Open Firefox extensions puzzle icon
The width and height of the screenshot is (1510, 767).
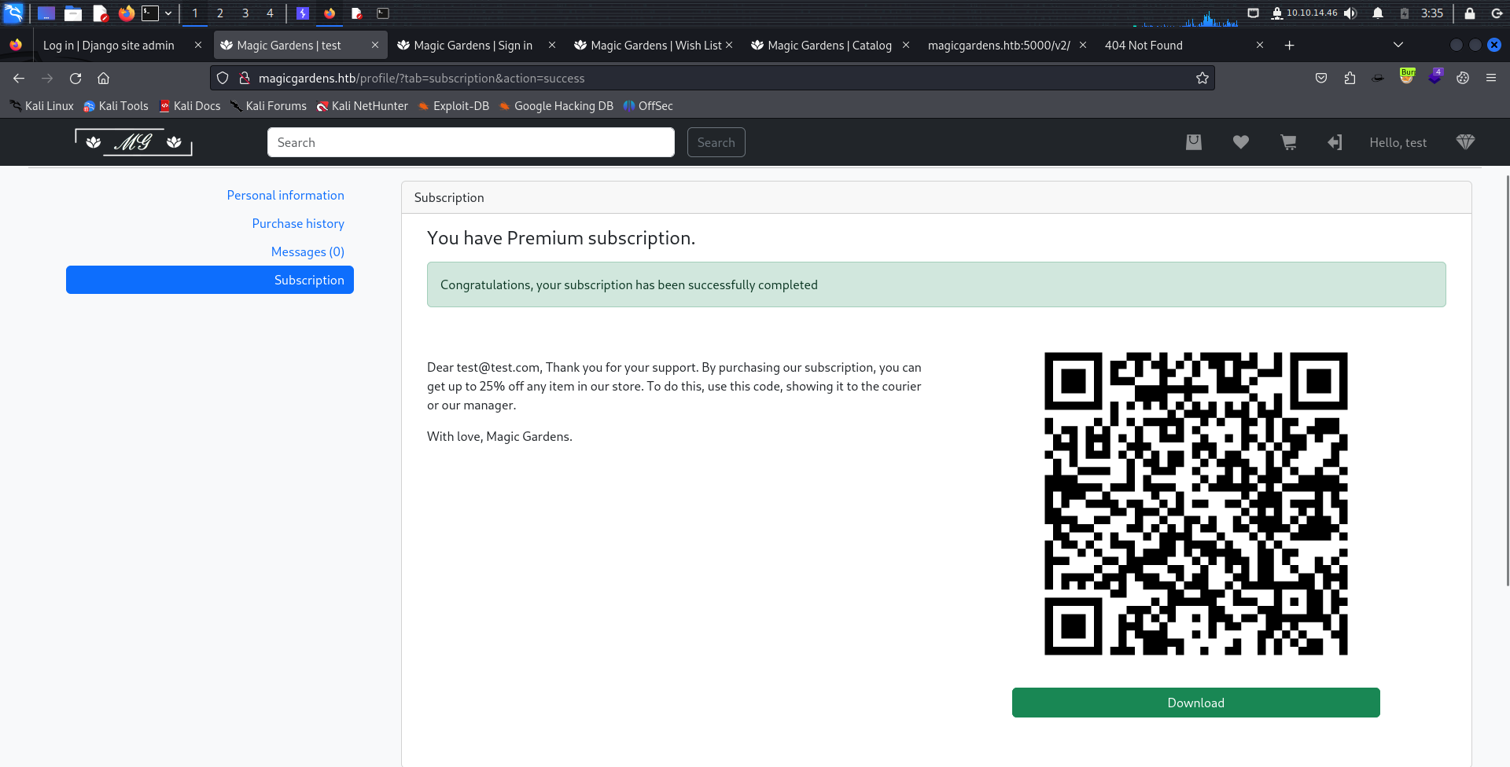pyautogui.click(x=1350, y=78)
